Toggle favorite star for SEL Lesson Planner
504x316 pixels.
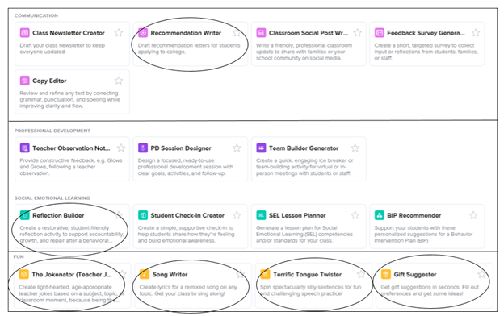[355, 215]
